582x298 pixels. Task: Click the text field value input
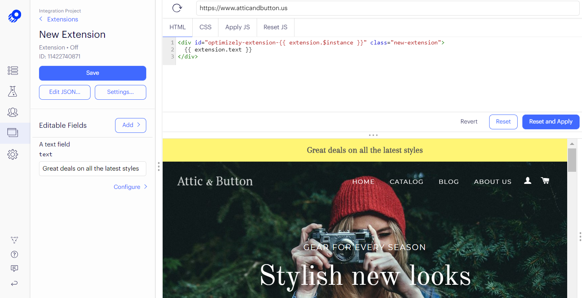(92, 169)
